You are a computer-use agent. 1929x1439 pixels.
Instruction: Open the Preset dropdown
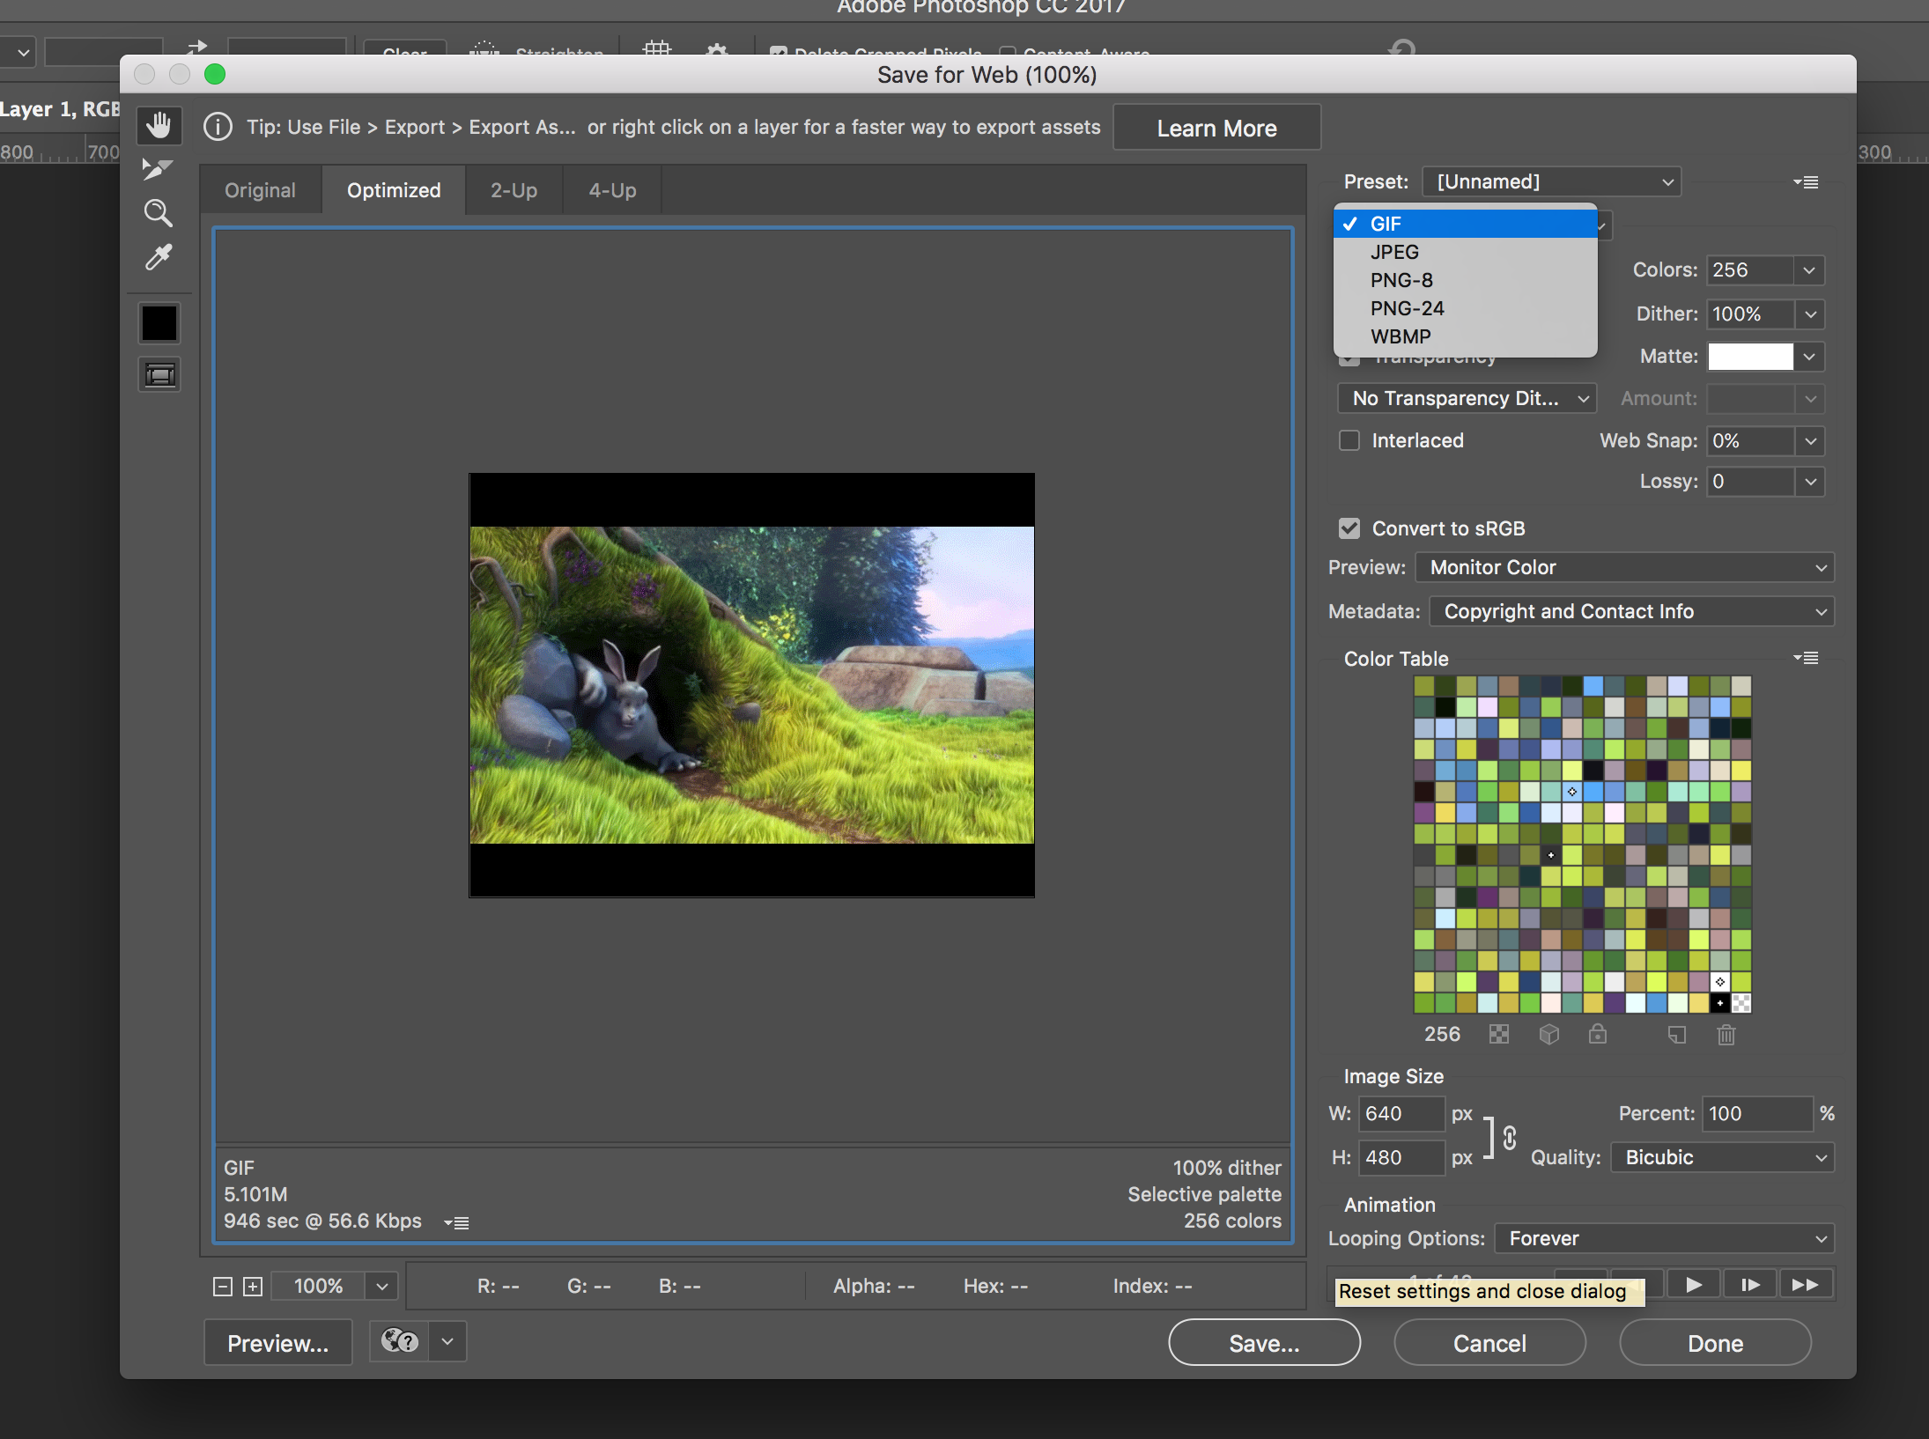[x=1552, y=182]
